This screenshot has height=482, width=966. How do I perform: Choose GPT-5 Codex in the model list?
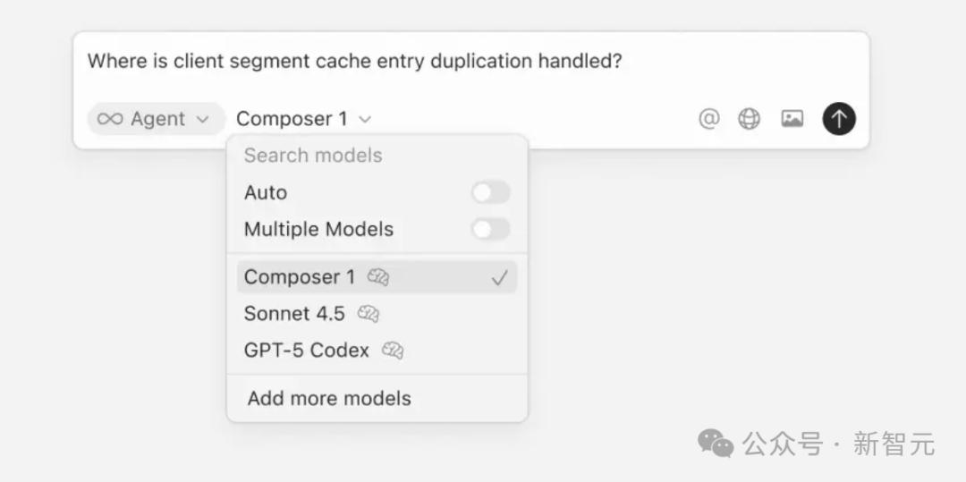[x=306, y=351]
